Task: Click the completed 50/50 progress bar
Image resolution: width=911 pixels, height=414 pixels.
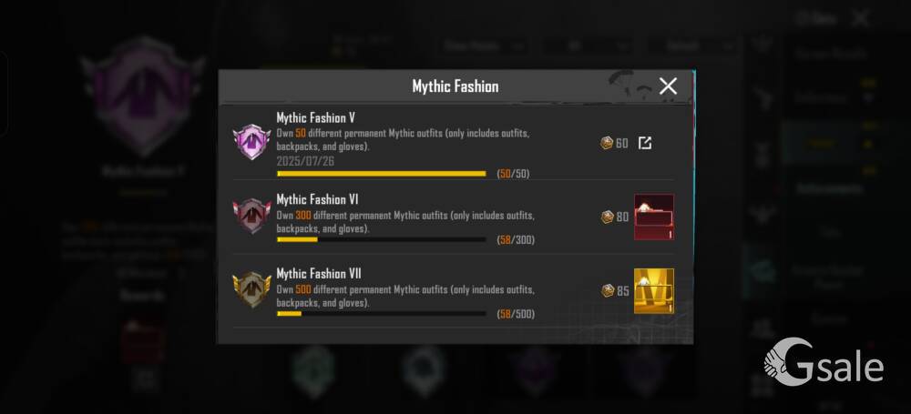Action: click(381, 174)
